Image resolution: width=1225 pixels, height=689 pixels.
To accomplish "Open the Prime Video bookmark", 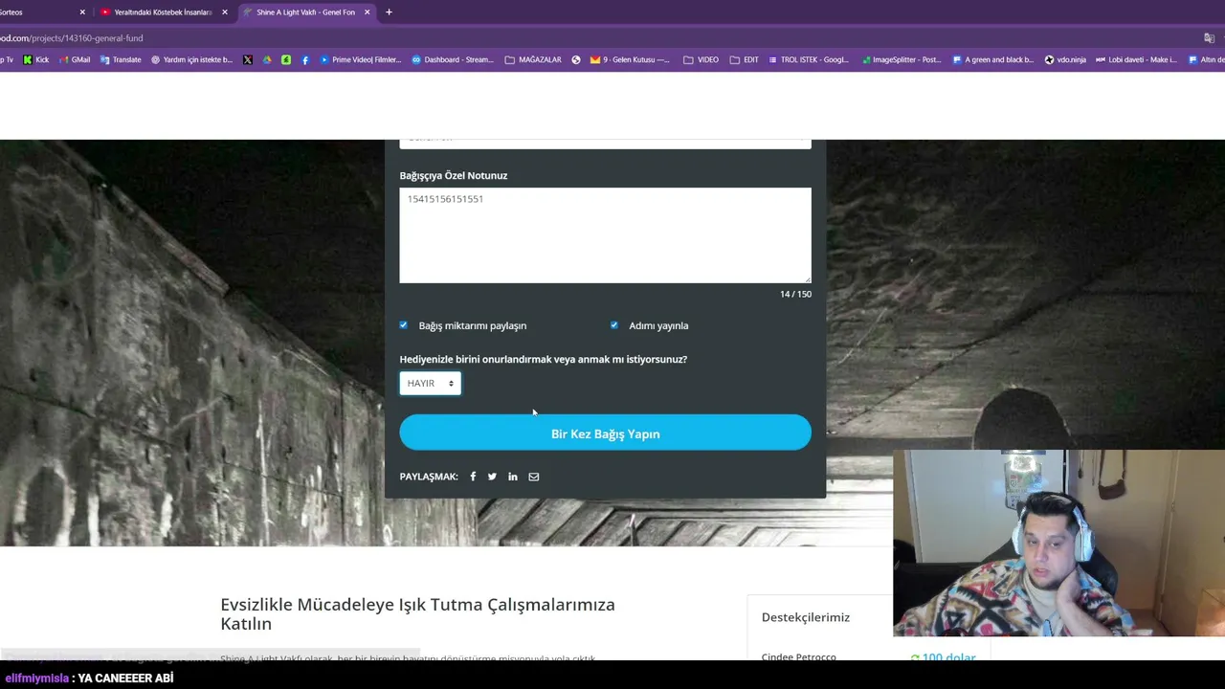I will click(360, 59).
